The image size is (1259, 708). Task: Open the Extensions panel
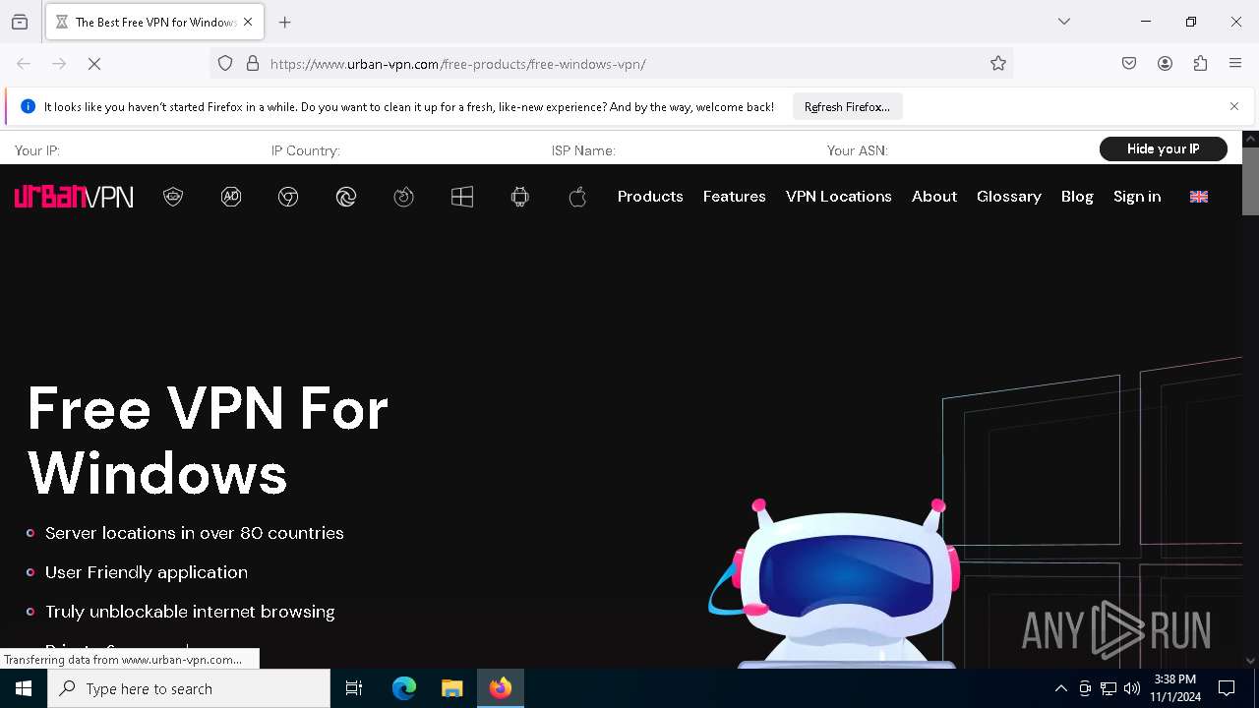[x=1200, y=64]
